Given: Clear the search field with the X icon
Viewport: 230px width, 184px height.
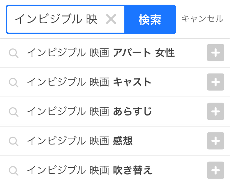Looking at the screenshot, I should [111, 19].
